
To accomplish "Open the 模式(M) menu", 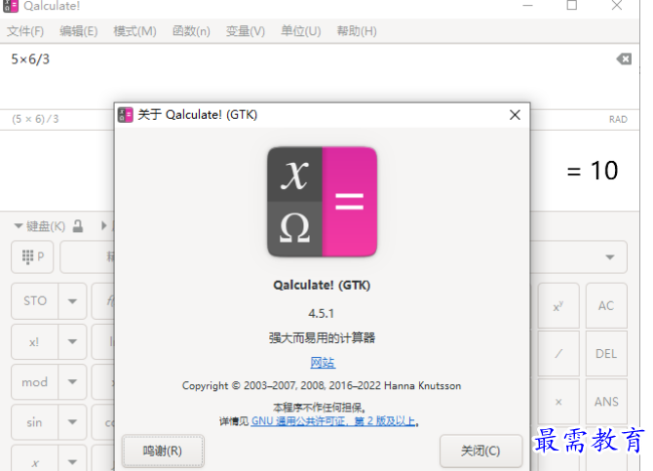I will click(134, 31).
